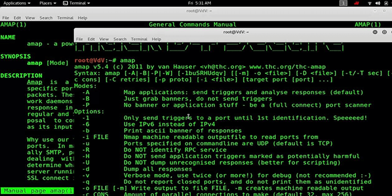392x196 pixels.
Task: Open the Places menu in top bar
Action: coord(47,3)
